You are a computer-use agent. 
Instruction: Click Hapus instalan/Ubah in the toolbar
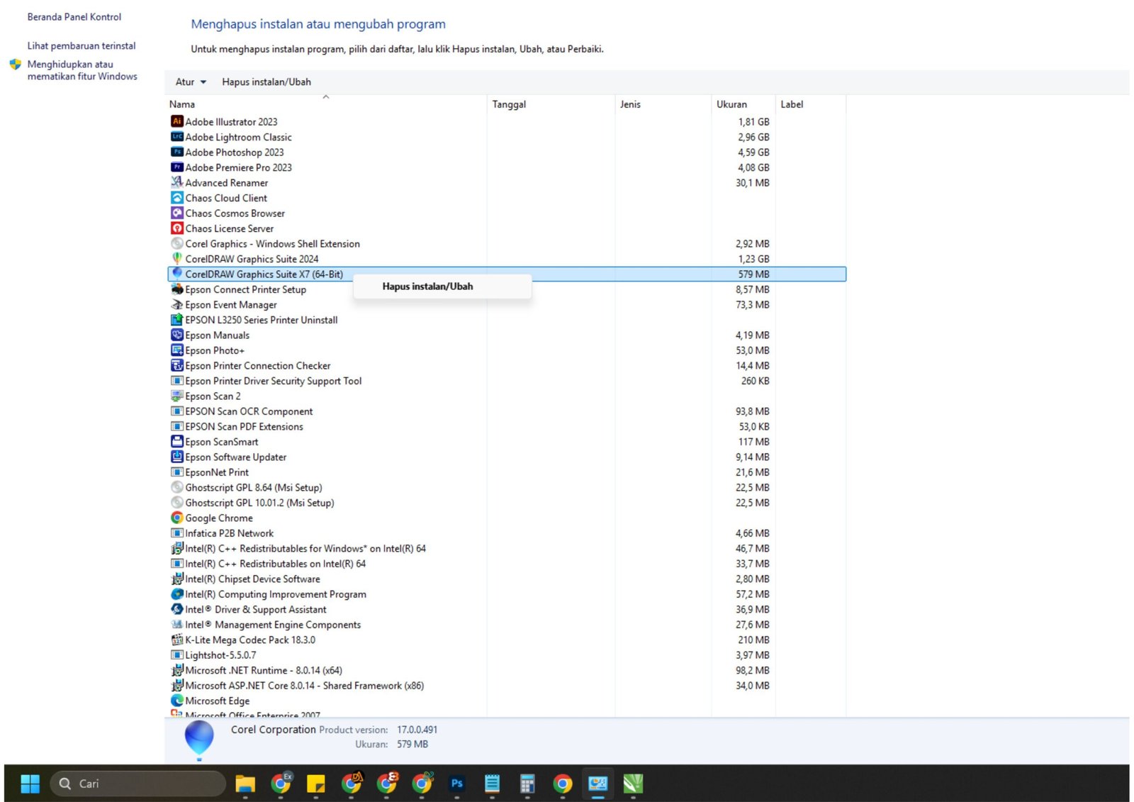[266, 82]
